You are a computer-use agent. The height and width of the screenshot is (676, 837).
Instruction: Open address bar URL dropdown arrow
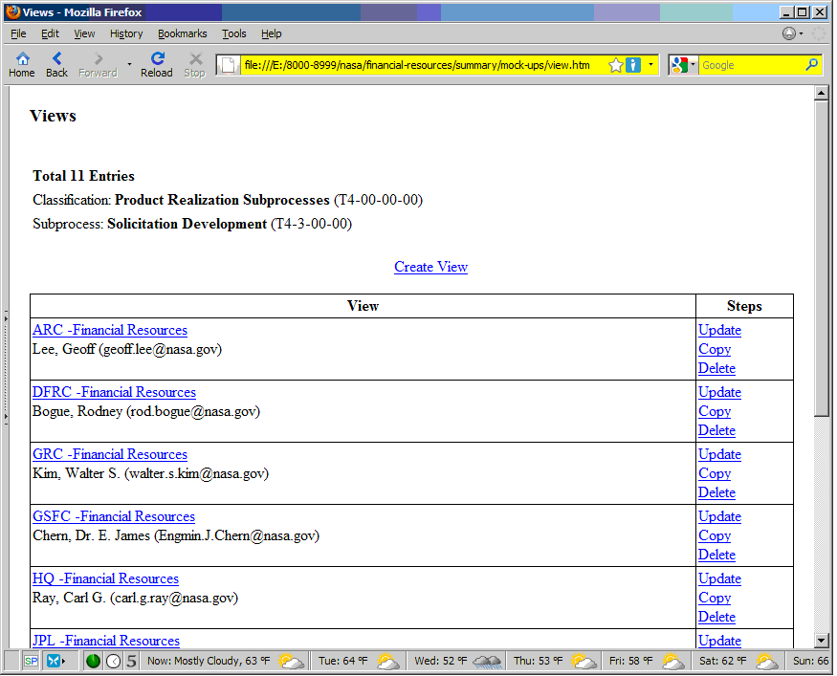650,65
